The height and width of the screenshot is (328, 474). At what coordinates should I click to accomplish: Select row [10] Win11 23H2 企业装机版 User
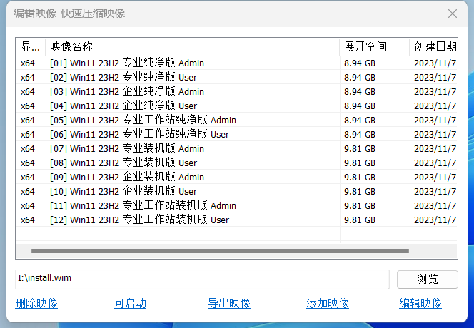coord(237,192)
